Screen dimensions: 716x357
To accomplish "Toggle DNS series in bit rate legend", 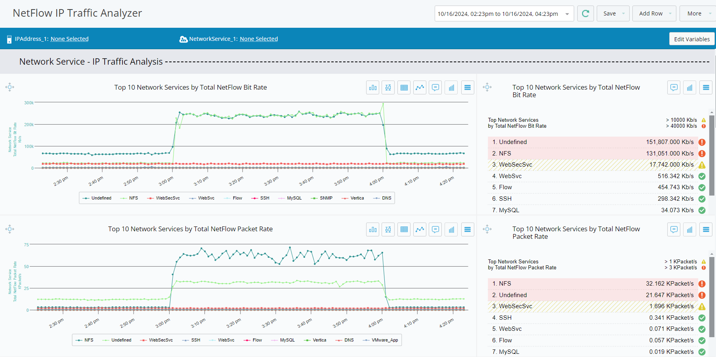I will coord(382,198).
